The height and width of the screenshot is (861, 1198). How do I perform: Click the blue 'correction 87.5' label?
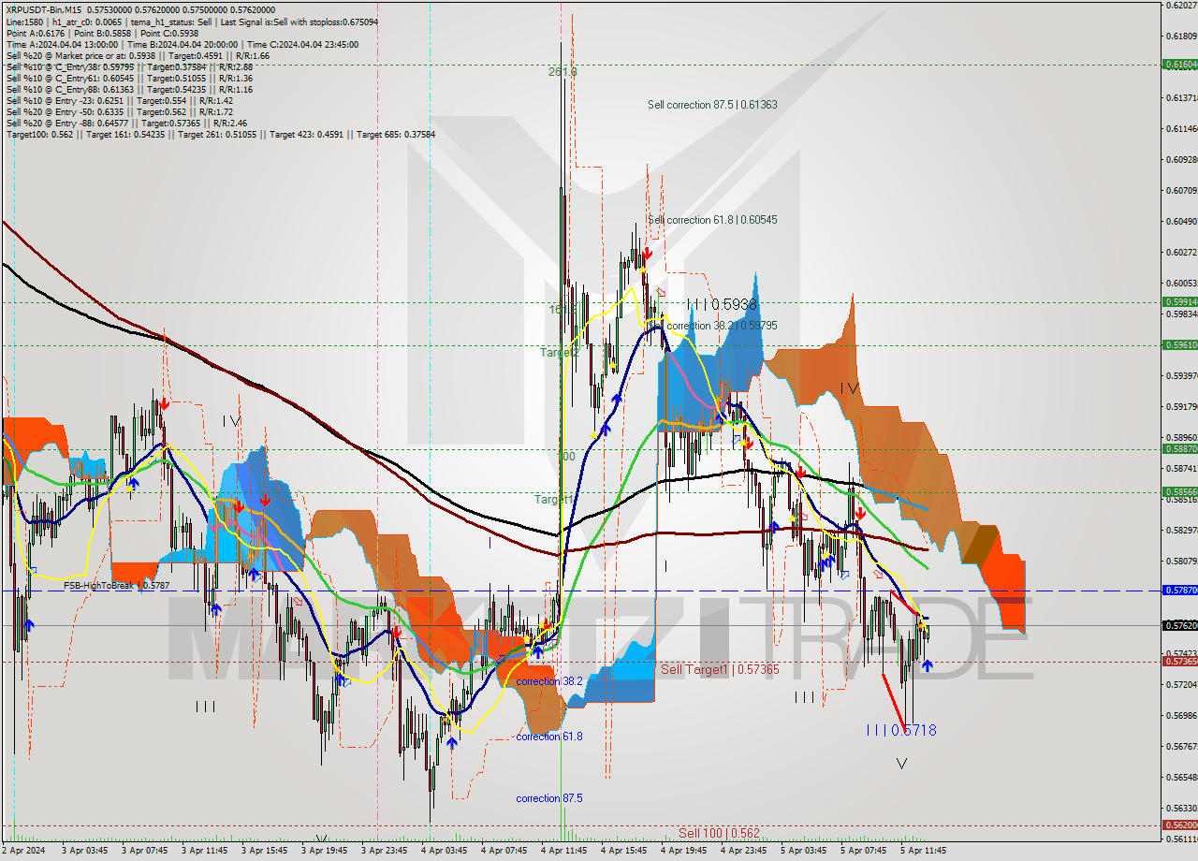tap(549, 798)
